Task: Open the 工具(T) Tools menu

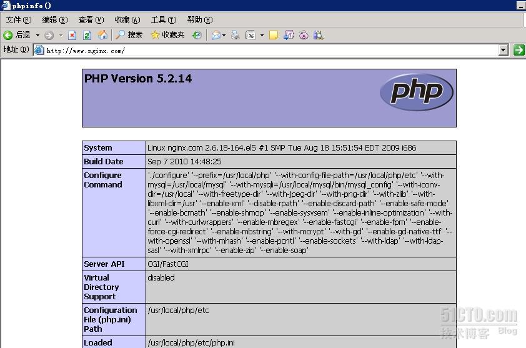Action: (x=164, y=20)
